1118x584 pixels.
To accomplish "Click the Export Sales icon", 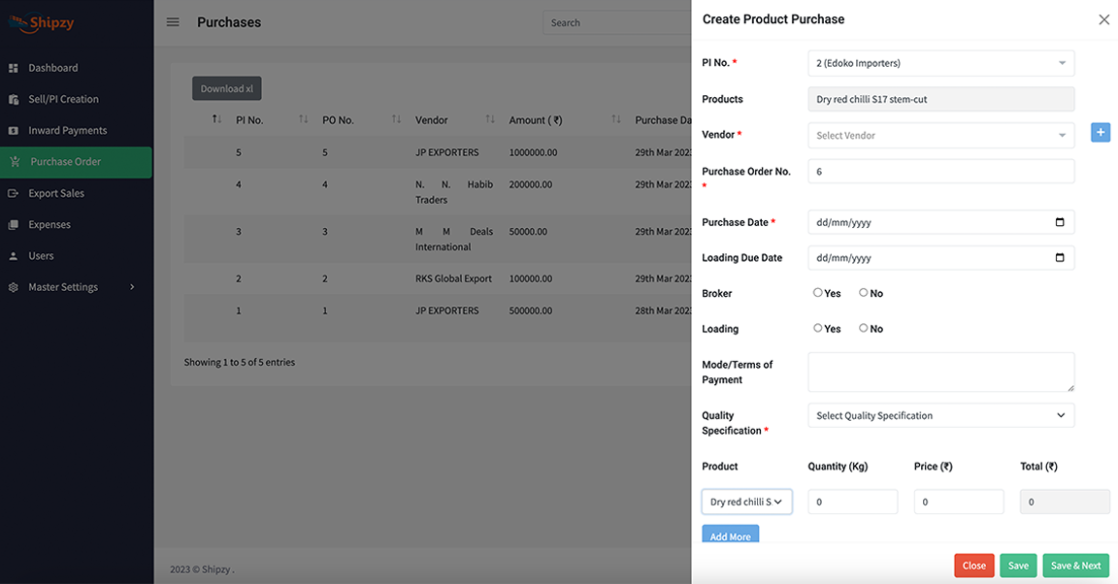I will pyautogui.click(x=15, y=193).
